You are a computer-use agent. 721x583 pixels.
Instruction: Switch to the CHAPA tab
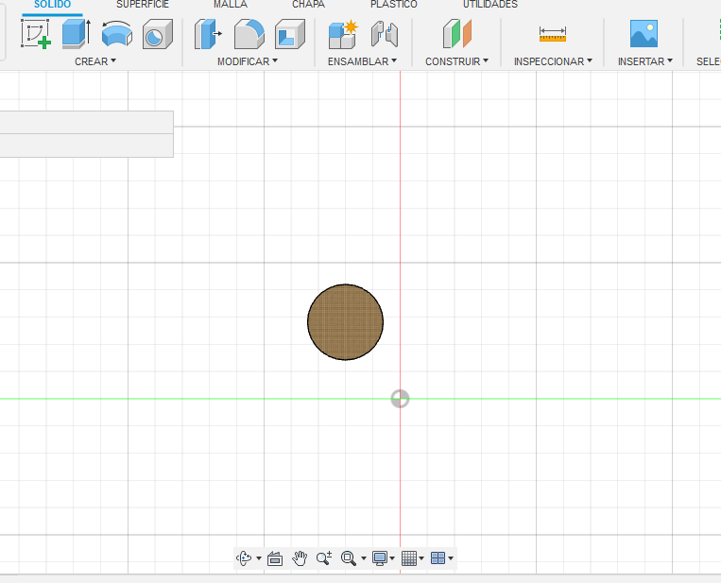[x=309, y=5]
